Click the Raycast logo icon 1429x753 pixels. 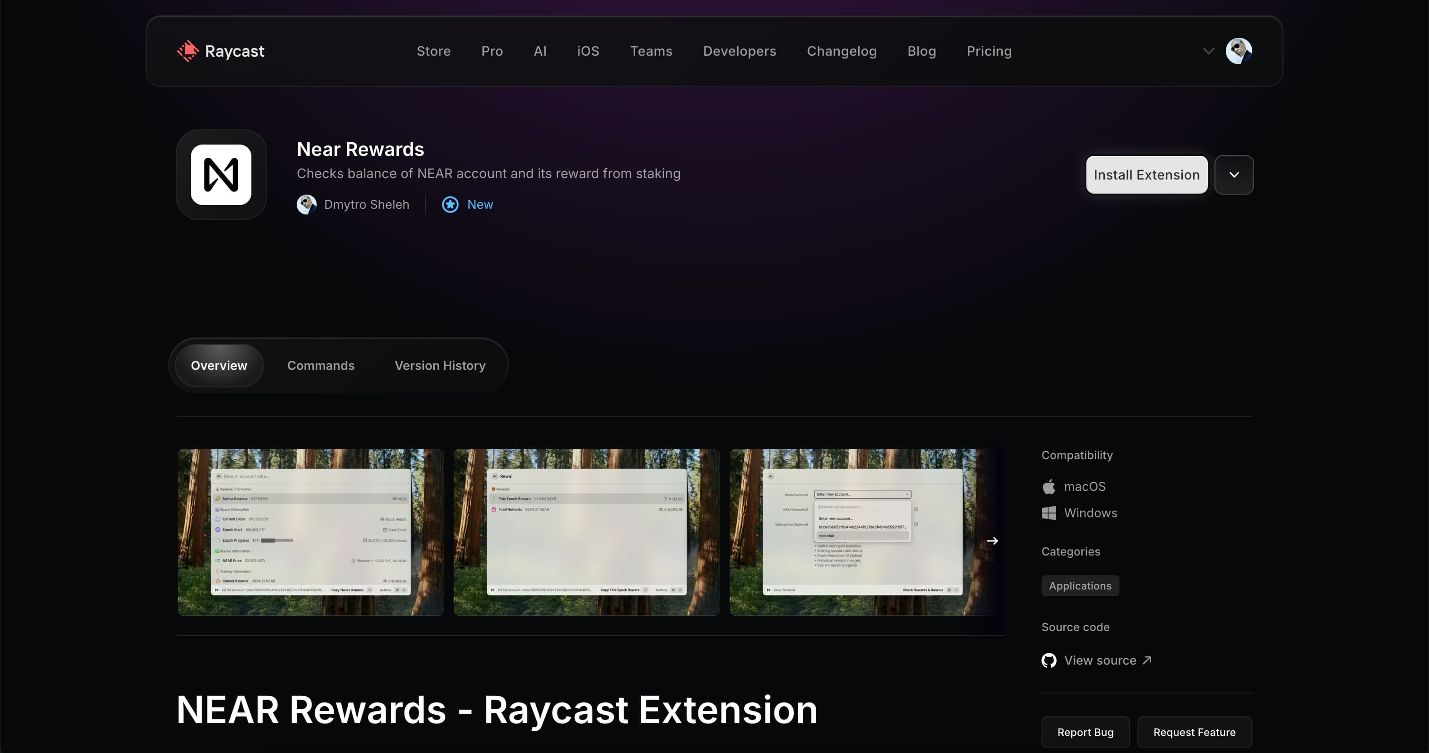[x=188, y=51]
